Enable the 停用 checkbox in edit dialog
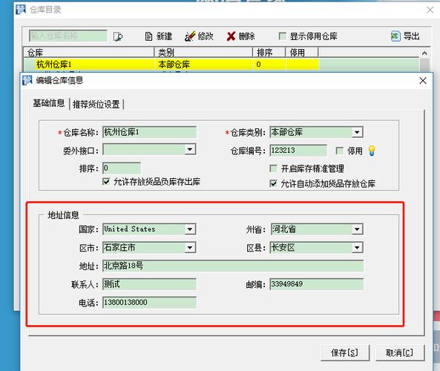The image size is (440, 371). coord(340,151)
